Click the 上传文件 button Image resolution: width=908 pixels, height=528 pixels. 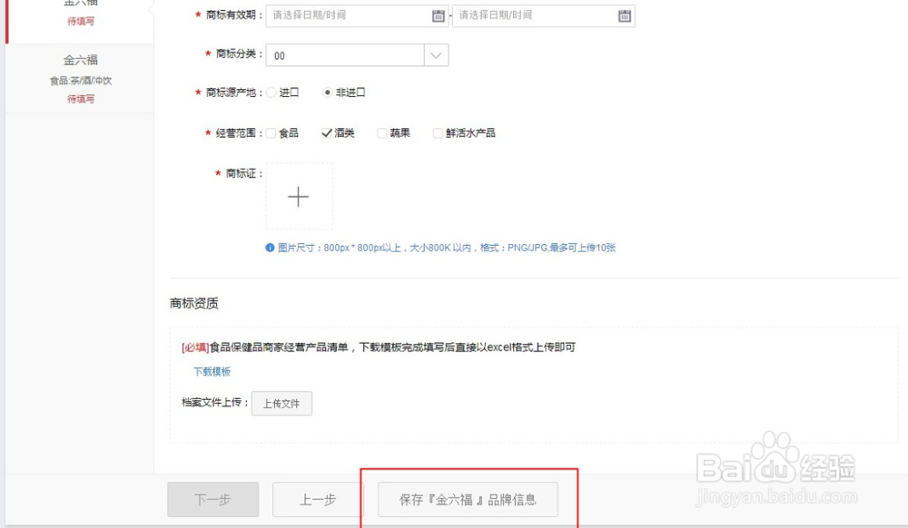(x=282, y=403)
